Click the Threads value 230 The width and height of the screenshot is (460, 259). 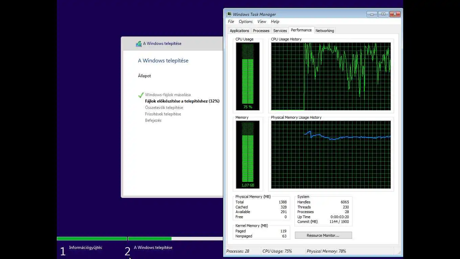coord(346,207)
